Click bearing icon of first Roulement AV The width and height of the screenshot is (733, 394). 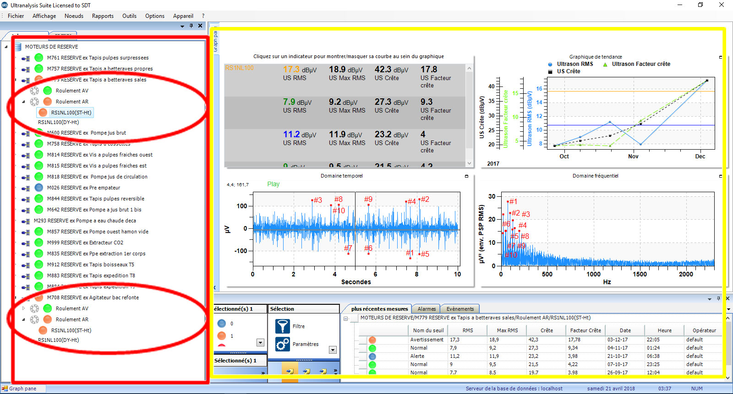[x=34, y=91]
